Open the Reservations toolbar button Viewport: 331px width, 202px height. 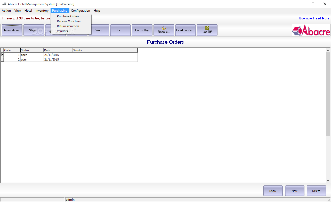(x=12, y=30)
